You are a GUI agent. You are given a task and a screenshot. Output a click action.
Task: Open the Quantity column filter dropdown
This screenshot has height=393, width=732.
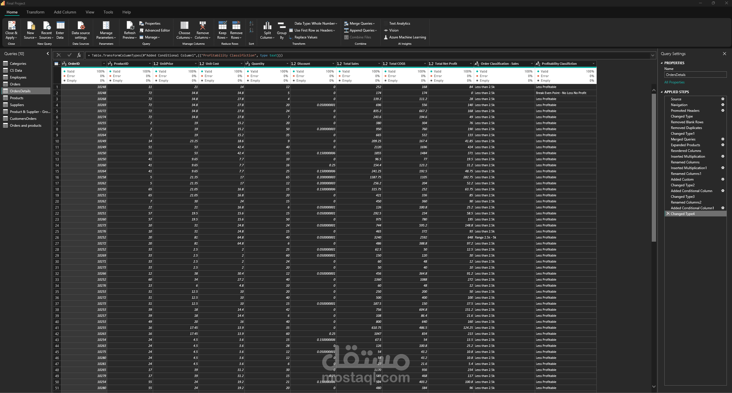click(x=287, y=64)
